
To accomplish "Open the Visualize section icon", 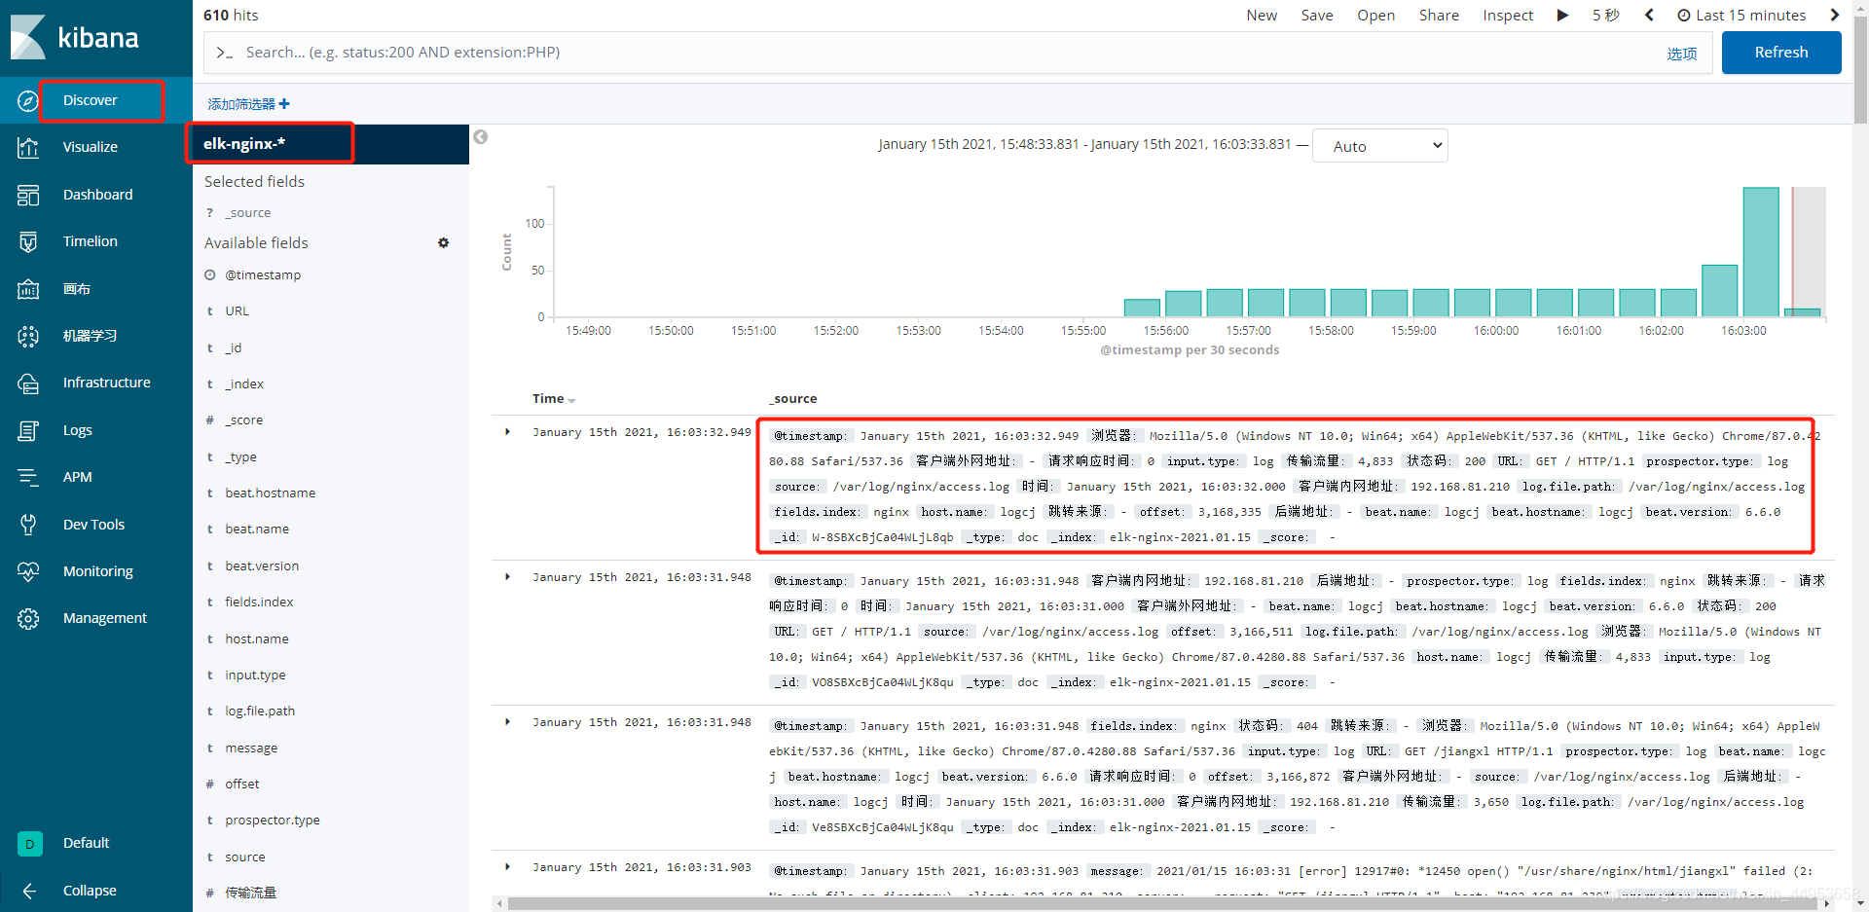I will [x=28, y=147].
